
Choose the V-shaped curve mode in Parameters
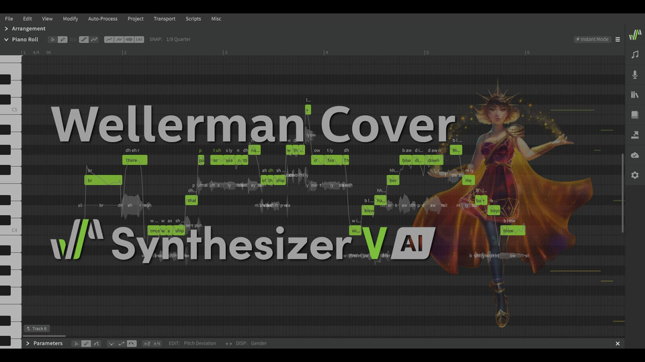(111, 343)
